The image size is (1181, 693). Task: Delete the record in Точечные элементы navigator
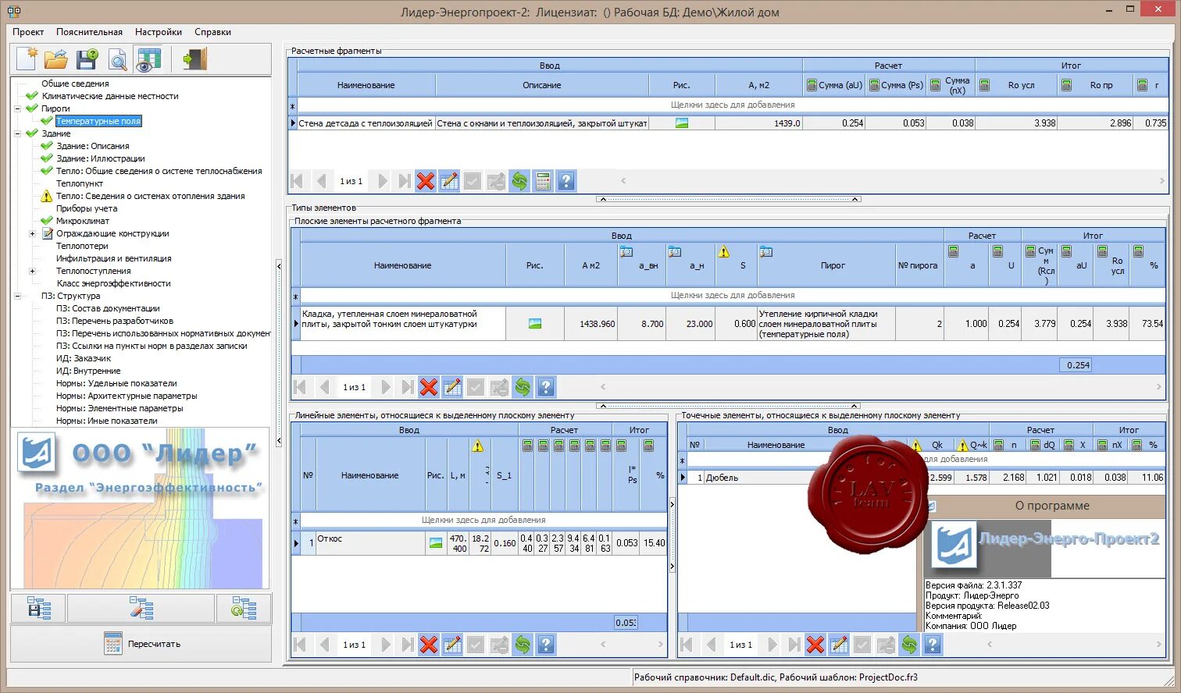click(x=815, y=645)
